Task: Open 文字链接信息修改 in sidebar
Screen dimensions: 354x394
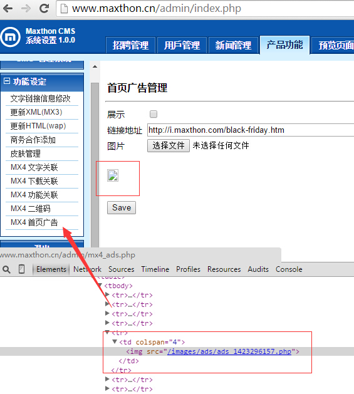Action: [x=41, y=98]
